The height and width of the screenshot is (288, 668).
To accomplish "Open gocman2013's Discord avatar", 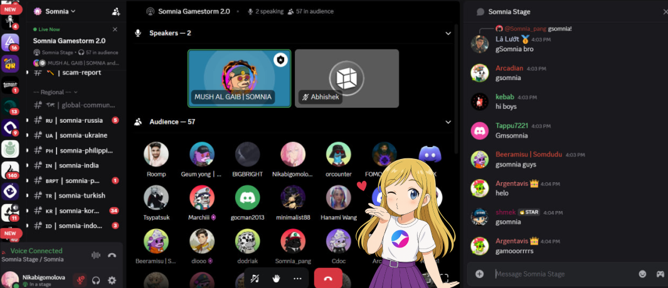I will [x=248, y=197].
